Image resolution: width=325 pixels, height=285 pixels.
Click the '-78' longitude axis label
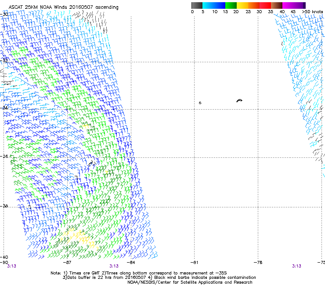pyautogui.click(x=258, y=263)
